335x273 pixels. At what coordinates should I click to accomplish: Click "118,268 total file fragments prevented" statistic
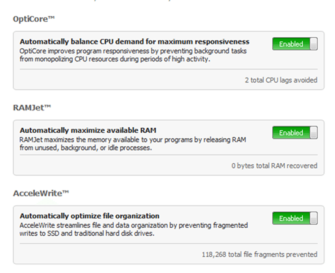(x=259, y=254)
